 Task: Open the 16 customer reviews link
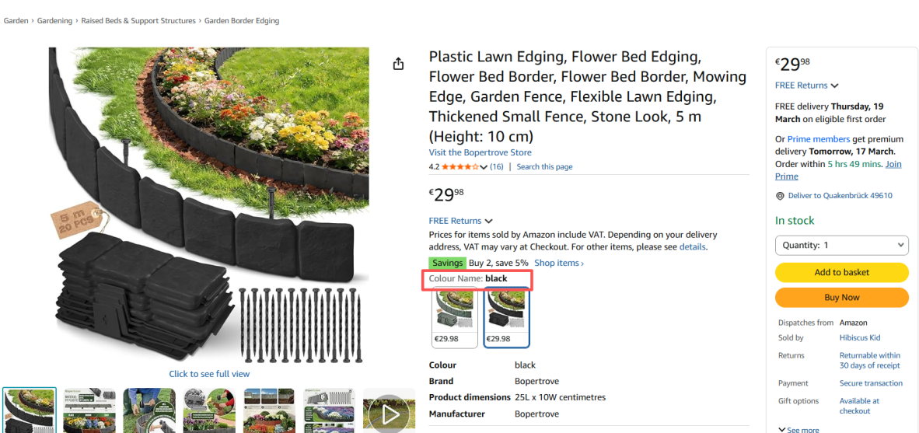[496, 167]
